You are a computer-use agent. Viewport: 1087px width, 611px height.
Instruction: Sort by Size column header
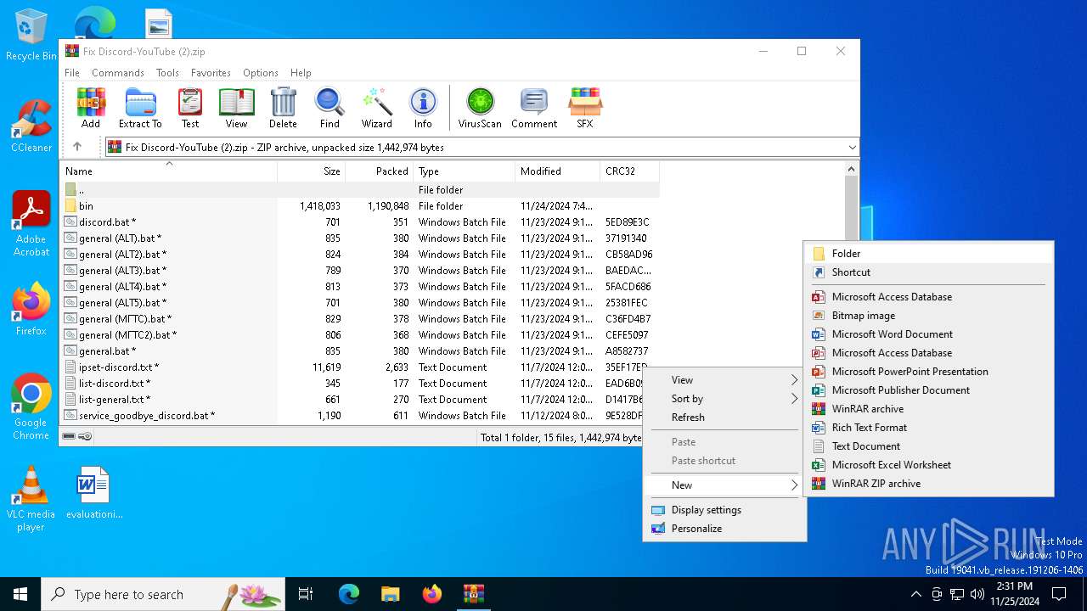(x=312, y=171)
